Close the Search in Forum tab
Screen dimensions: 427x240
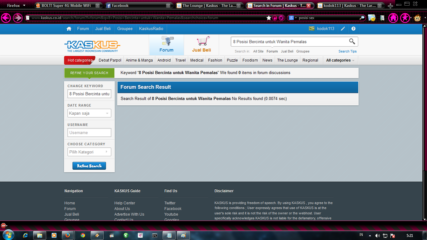(x=309, y=6)
